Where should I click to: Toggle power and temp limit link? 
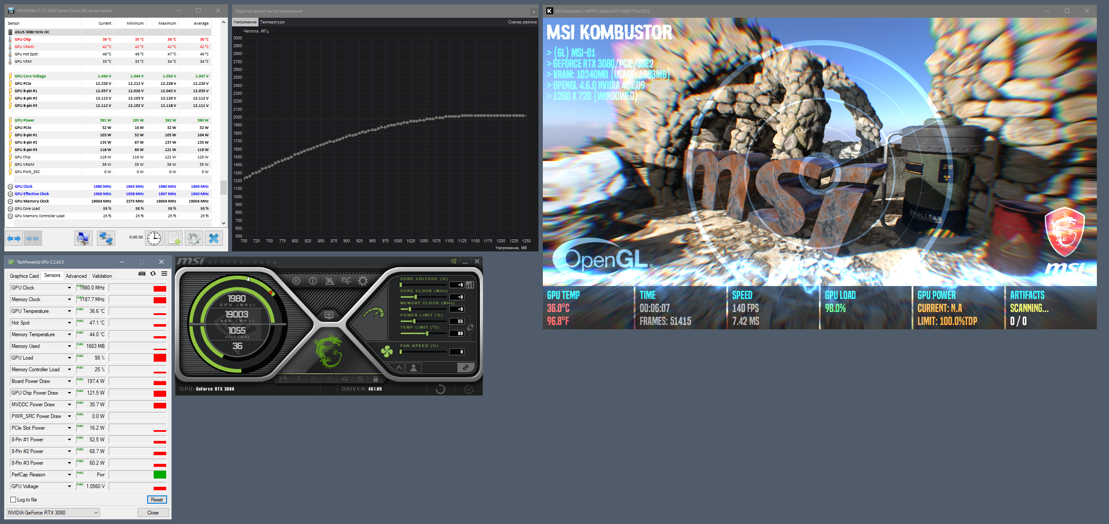(x=471, y=327)
